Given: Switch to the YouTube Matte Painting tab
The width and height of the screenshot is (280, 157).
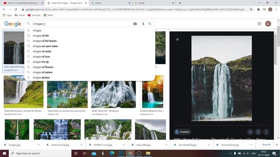Looking at the screenshot, I should (x=23, y=3).
